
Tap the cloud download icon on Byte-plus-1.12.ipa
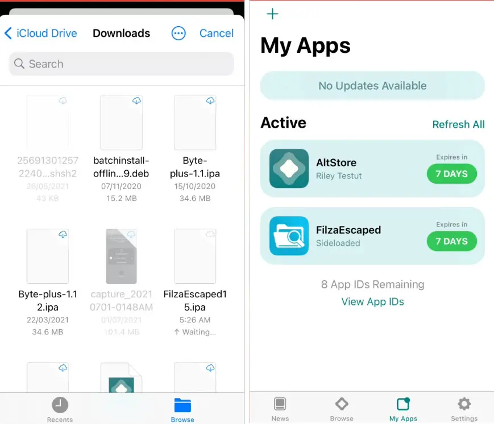tap(63, 234)
